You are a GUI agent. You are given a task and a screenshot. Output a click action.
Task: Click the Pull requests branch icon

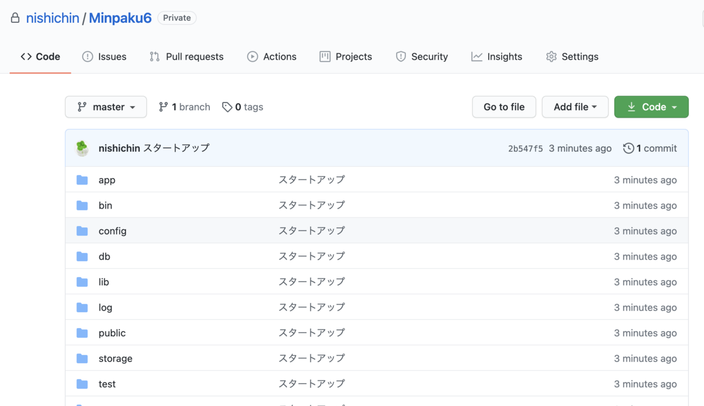[155, 57]
